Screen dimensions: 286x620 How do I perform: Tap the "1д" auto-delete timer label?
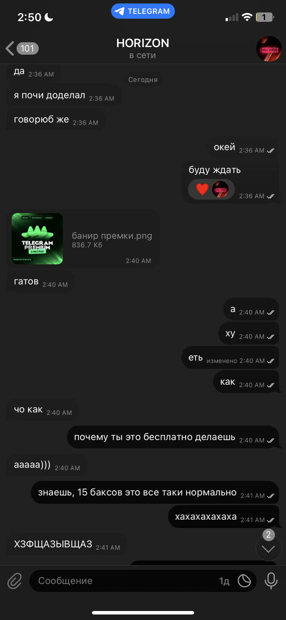(224, 581)
